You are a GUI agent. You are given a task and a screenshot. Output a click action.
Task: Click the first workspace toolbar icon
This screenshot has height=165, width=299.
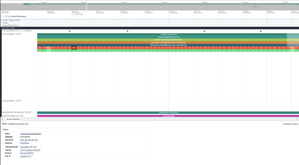coord(2,16)
